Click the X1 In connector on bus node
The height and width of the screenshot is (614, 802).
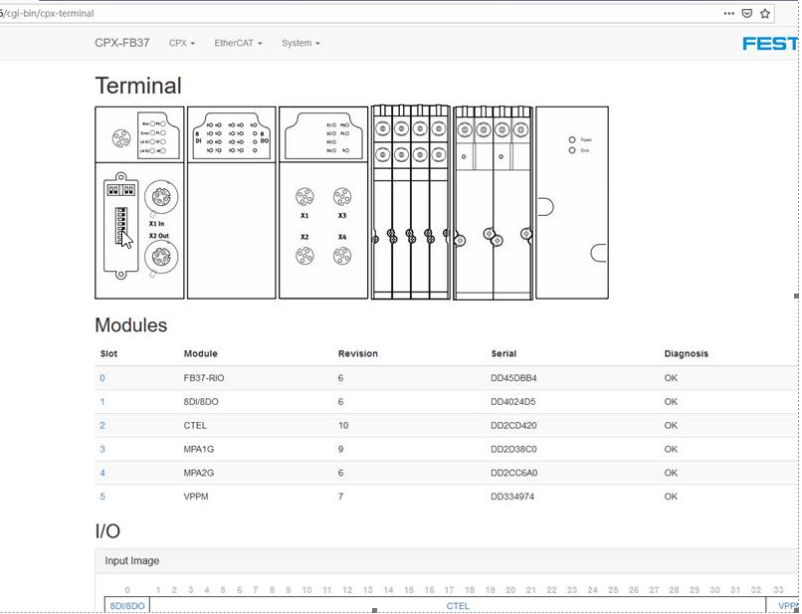click(161, 196)
